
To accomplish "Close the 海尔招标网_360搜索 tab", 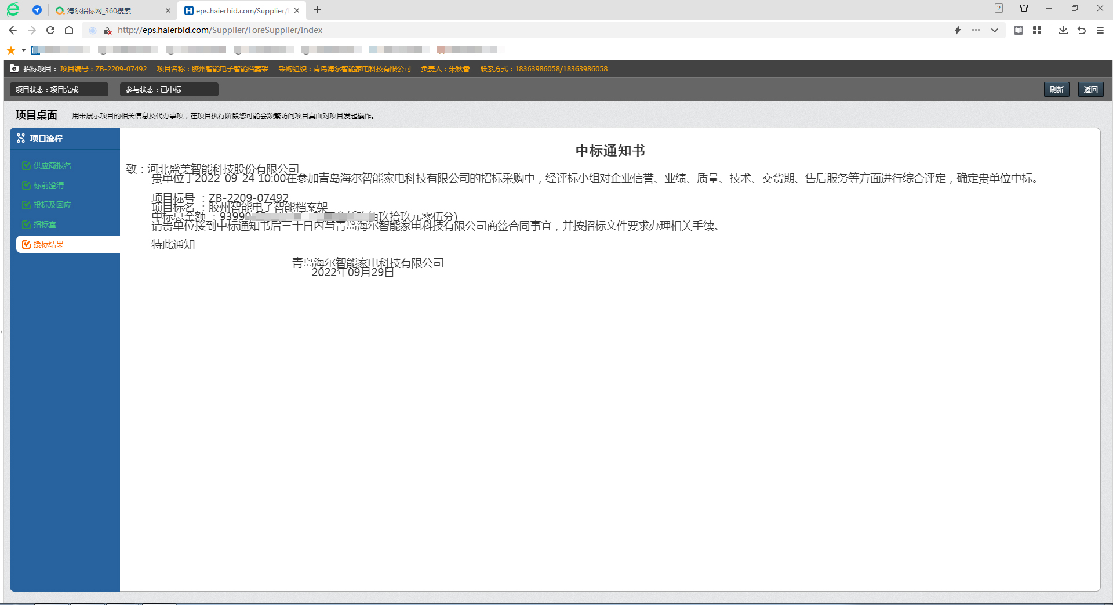I will click(168, 10).
